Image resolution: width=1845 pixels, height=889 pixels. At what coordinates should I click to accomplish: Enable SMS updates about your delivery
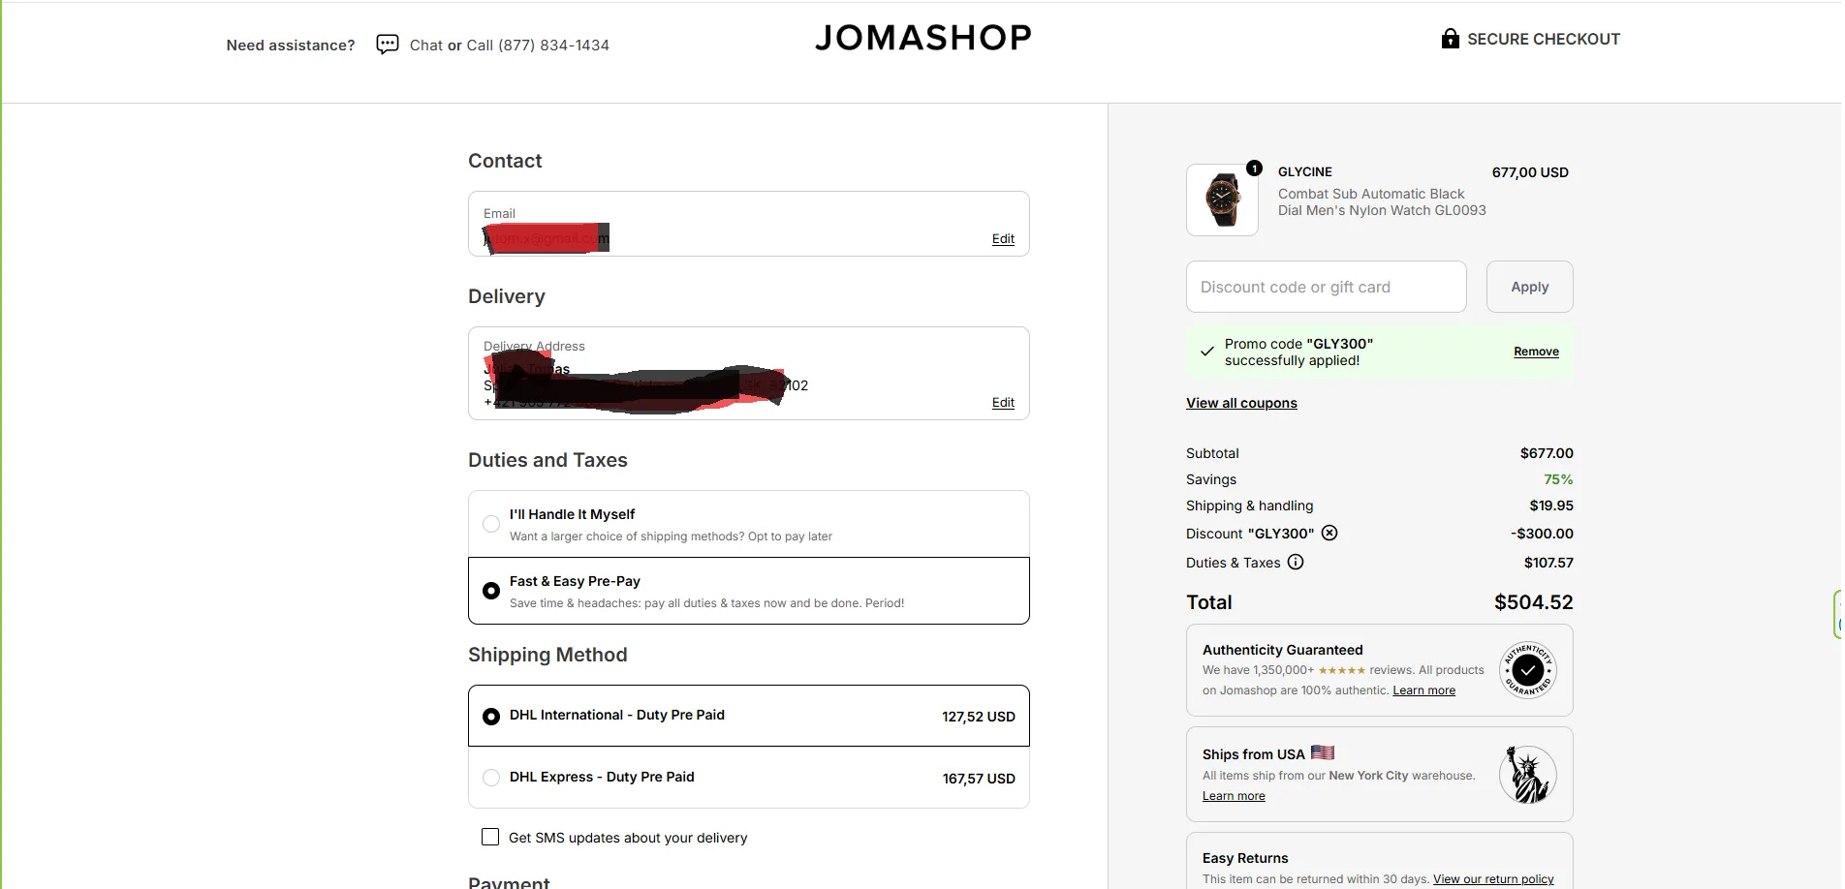click(x=490, y=837)
